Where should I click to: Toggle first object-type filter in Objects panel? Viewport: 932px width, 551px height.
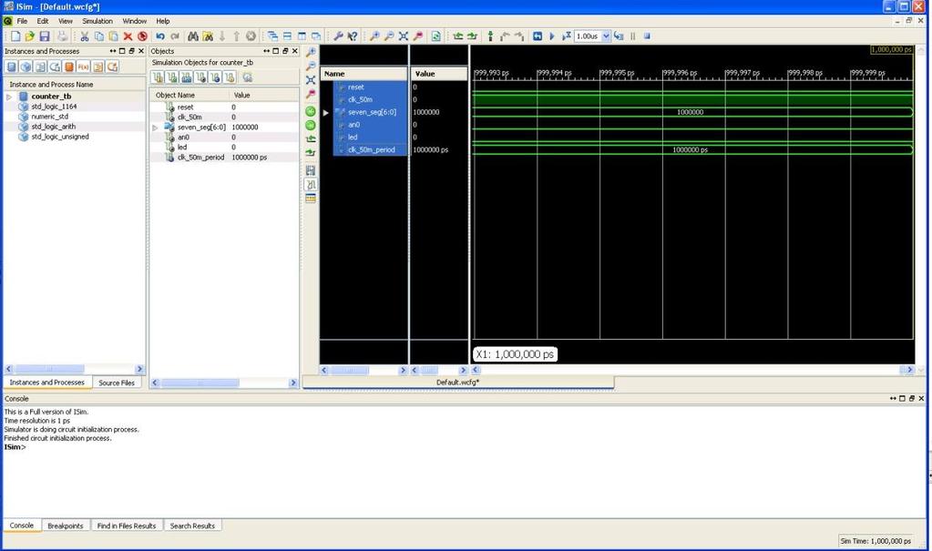pyautogui.click(x=158, y=77)
